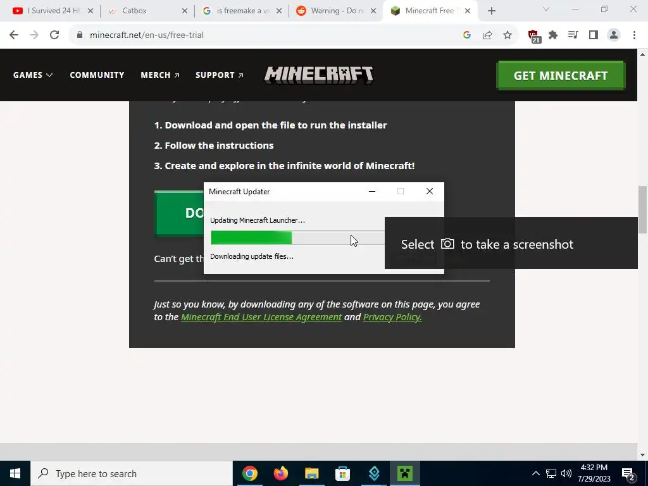Minimize the Minecraft Updater window
This screenshot has height=486, width=648.
pos(372,191)
